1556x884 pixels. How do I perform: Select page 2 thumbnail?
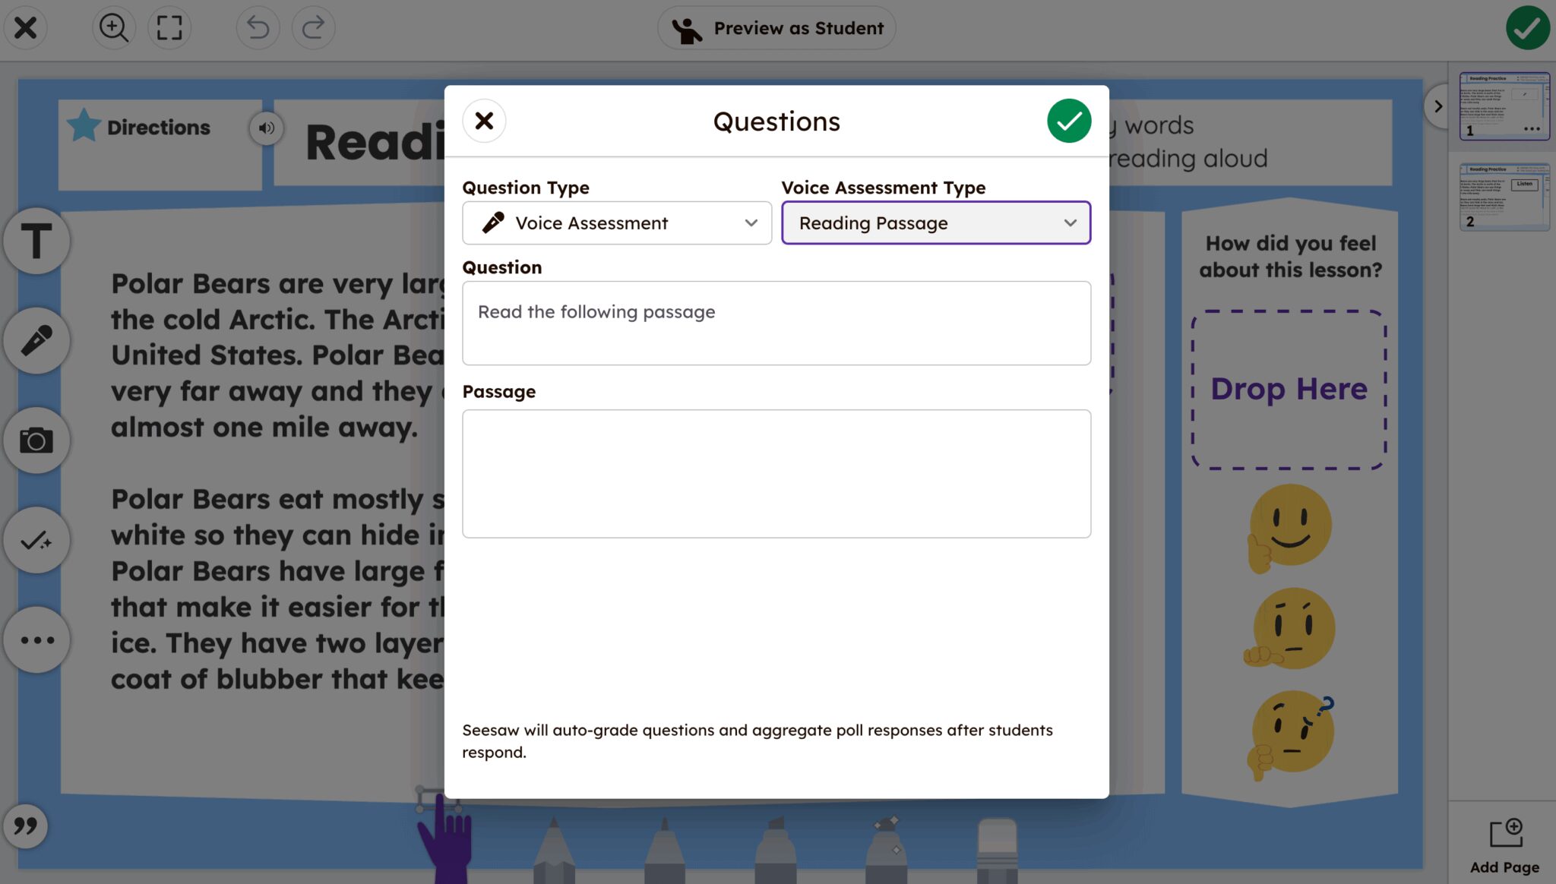pyautogui.click(x=1504, y=197)
